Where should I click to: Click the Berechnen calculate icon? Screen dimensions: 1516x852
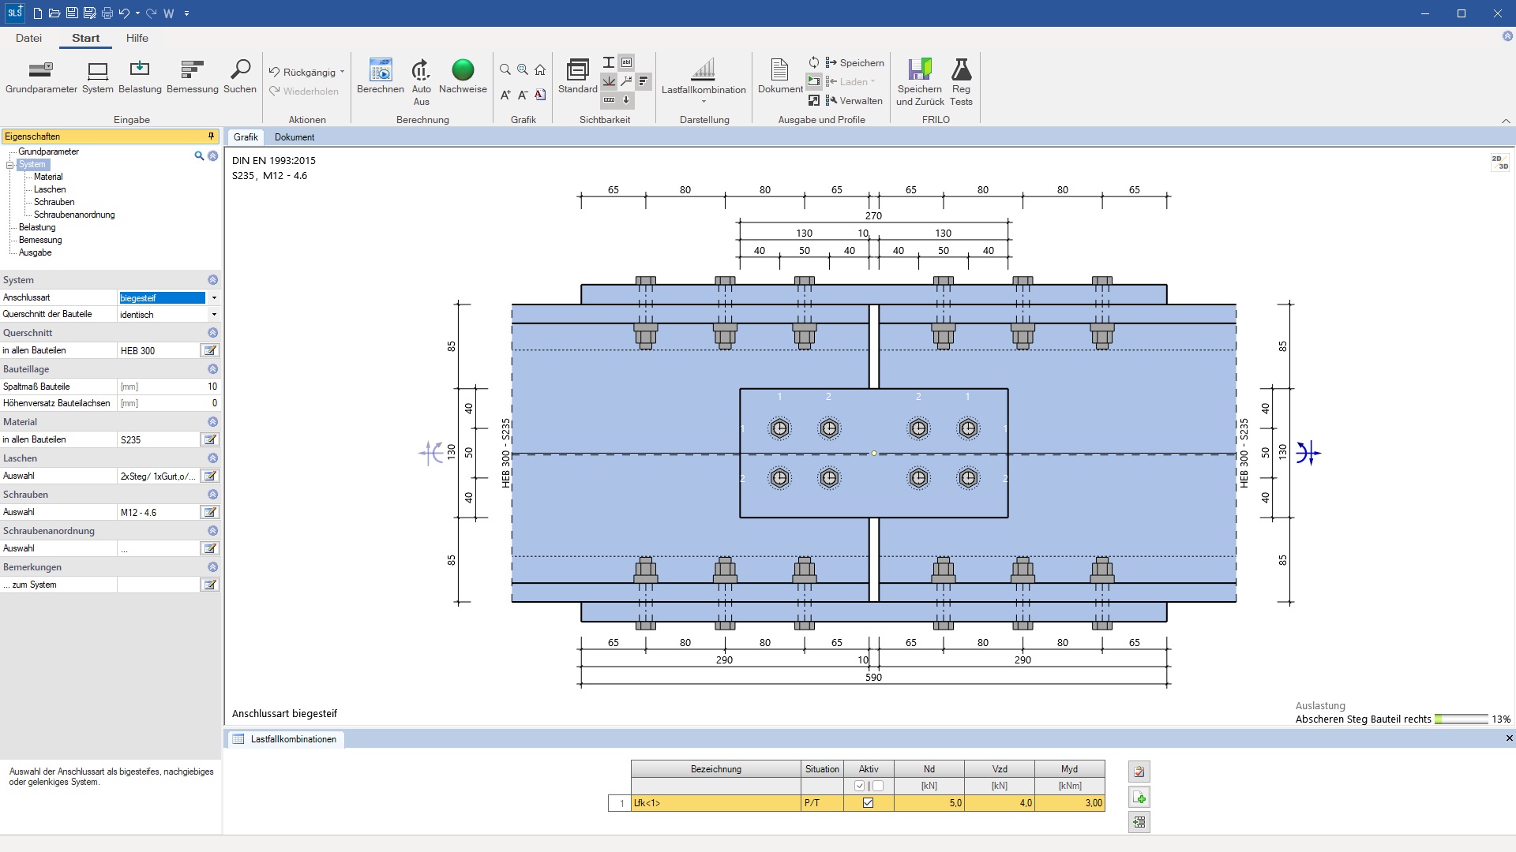[x=381, y=70]
